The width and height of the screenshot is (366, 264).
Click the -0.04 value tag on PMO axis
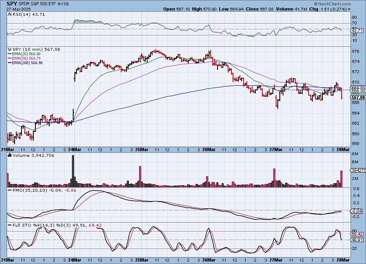[356, 211]
